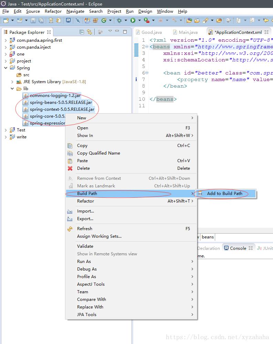Open the Window menu

[x=165, y=11]
